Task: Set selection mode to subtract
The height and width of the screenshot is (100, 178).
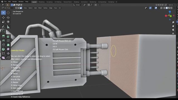Action: coord(17,5)
